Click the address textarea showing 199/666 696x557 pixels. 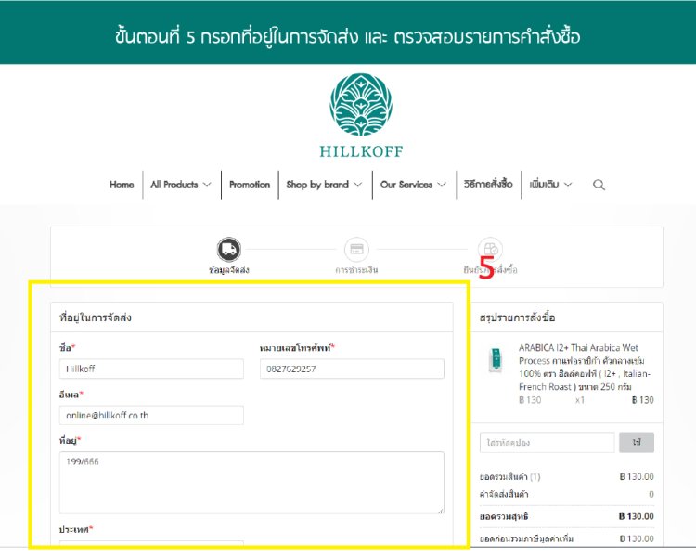[x=251, y=482]
